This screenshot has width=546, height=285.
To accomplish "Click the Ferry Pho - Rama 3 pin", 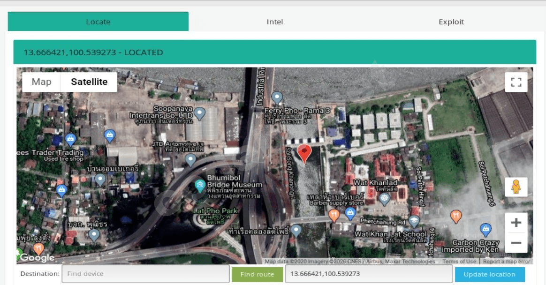I will point(277,97).
